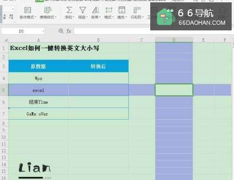Image resolution: width=234 pixels, height=180 pixels.
Task: Click the fx insert function icon
Action: 69,31
